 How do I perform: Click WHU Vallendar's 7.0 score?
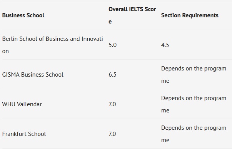point(112,104)
